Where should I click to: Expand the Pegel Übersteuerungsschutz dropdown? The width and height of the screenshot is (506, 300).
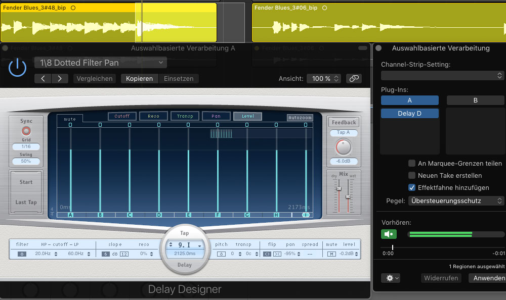[x=456, y=201]
